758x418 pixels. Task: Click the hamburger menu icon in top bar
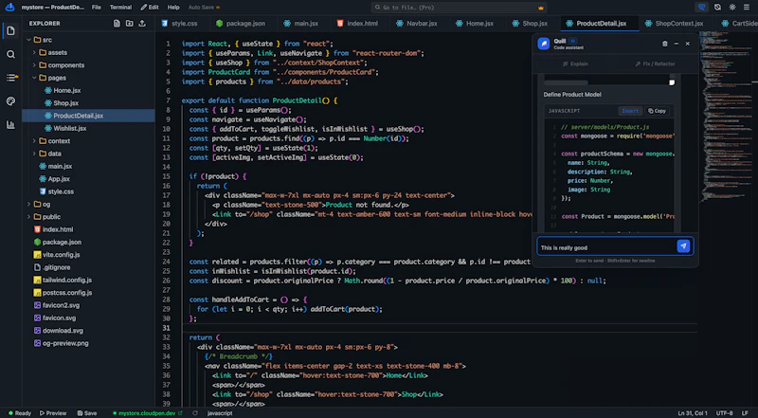tap(747, 8)
